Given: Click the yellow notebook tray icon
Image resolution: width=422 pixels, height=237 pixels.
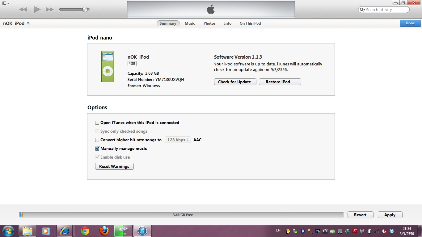Looking at the screenshot, I should click(x=288, y=231).
